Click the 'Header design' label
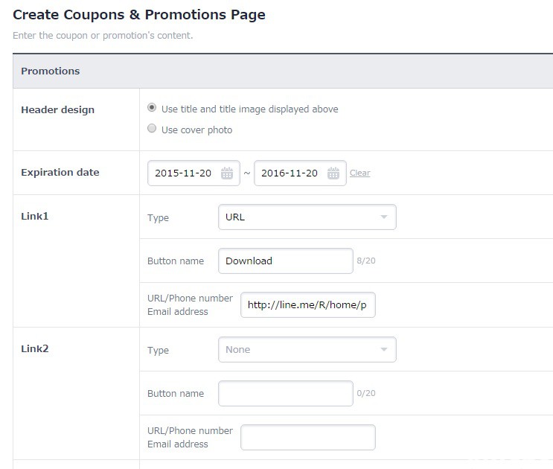 tap(58, 109)
